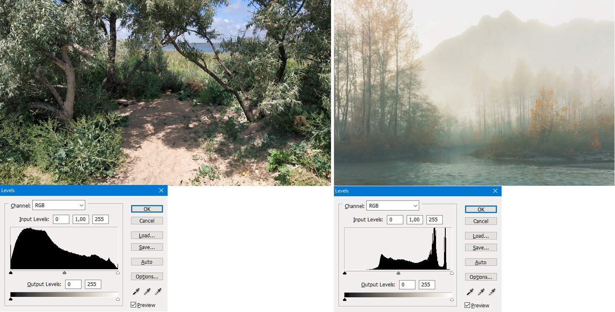
Task: Click the gray midtone input slider under the left histogram
Action: 64,273
